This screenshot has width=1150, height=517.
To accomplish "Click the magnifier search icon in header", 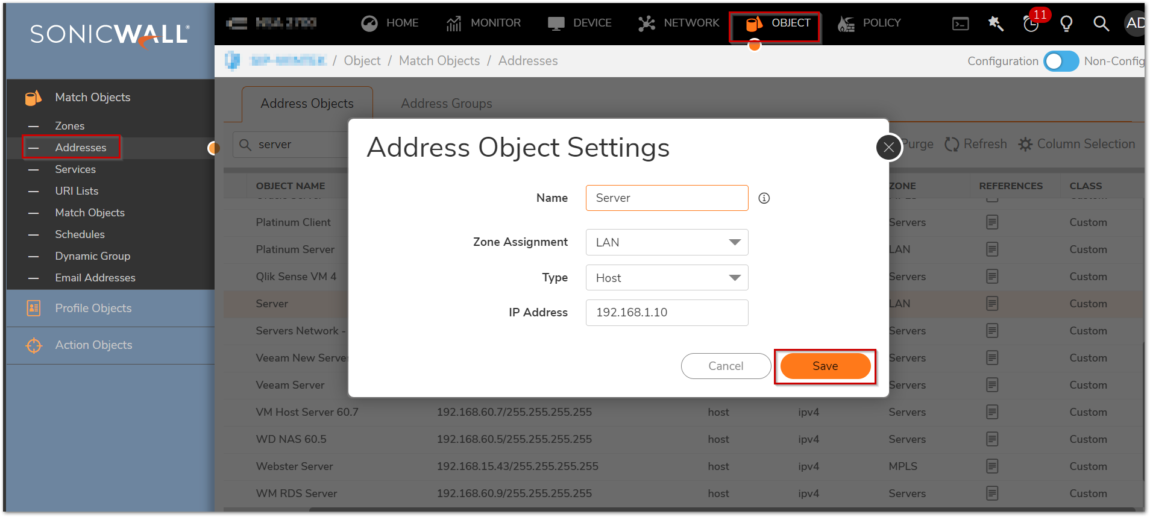I will [1101, 23].
